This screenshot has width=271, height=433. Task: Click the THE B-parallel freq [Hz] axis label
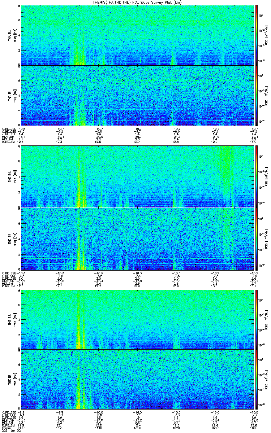16,380
